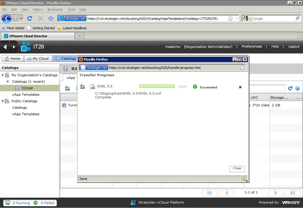
Task: Select the VMware Cloud Director browser tab
Action: pyautogui.click(x=38, y=36)
